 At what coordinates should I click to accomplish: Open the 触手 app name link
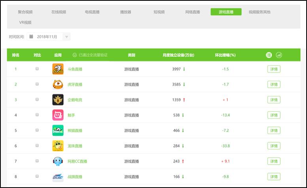71,115
